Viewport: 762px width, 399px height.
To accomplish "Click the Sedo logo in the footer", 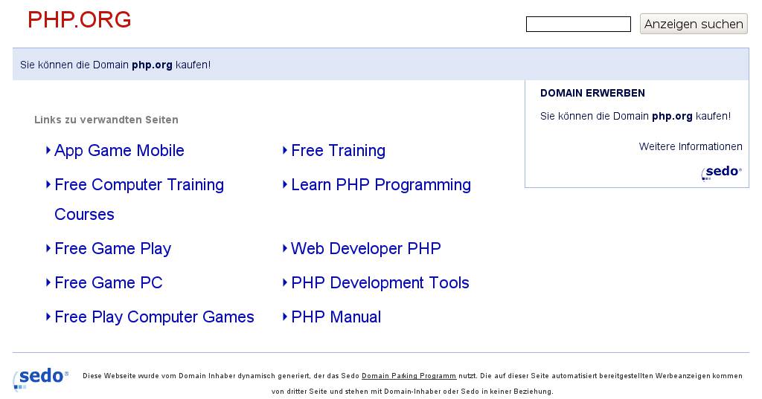I will [41, 377].
